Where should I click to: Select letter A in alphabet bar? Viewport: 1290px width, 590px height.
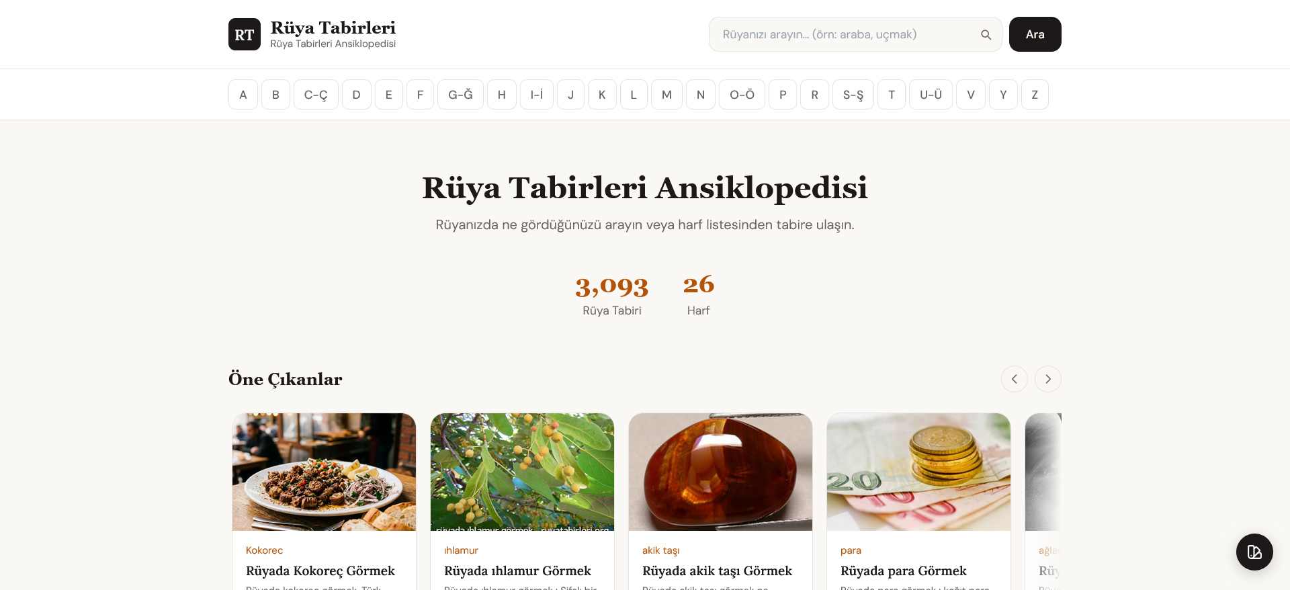coord(243,95)
